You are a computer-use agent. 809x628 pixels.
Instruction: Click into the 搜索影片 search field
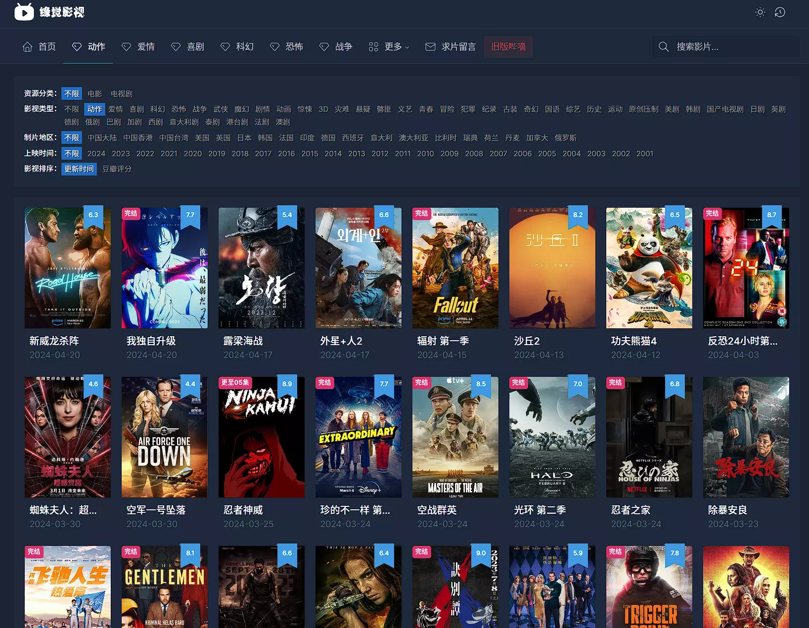pyautogui.click(x=732, y=47)
